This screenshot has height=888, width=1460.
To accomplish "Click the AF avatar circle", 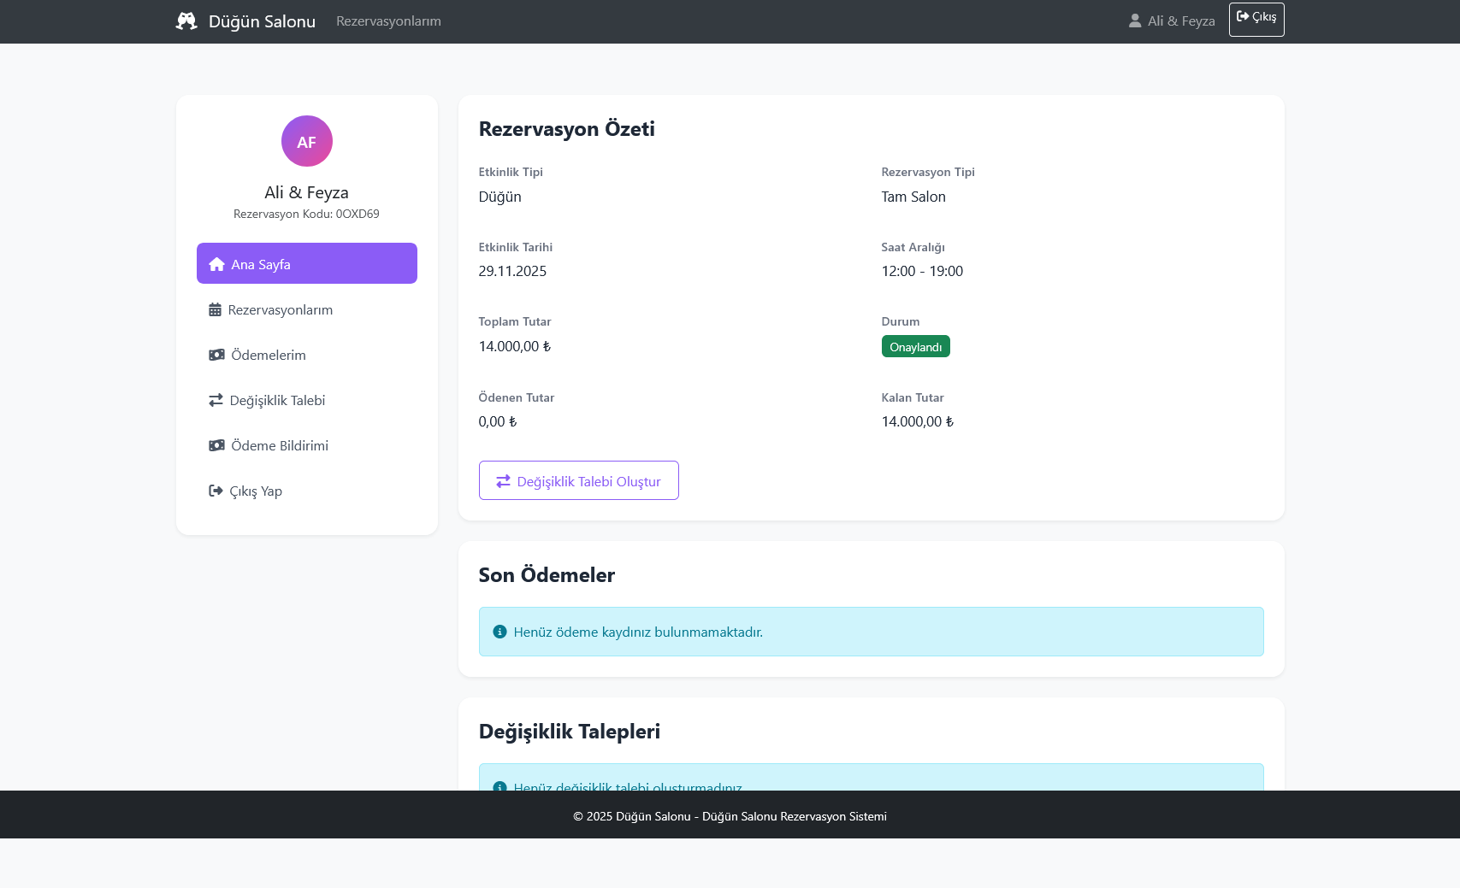I will [x=306, y=141].
